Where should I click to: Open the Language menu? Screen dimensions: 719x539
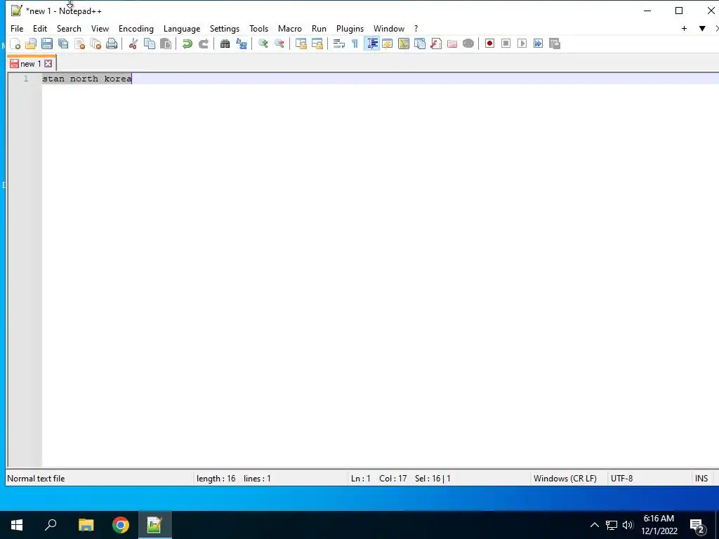click(x=182, y=28)
